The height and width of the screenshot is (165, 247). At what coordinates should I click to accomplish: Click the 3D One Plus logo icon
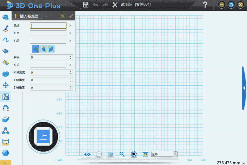pyautogui.click(x=10, y=5)
